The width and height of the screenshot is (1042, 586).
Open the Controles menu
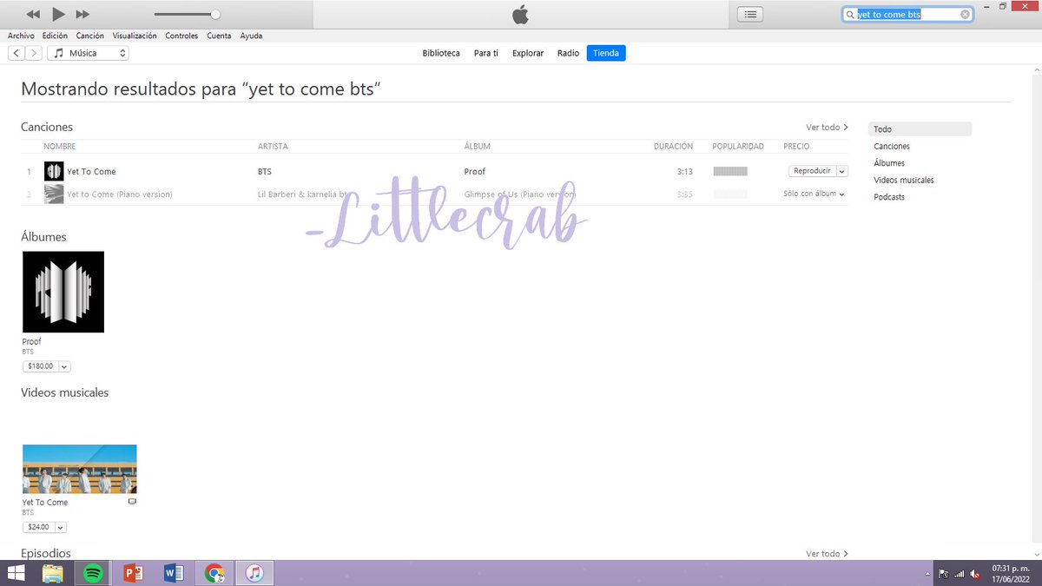click(x=181, y=36)
